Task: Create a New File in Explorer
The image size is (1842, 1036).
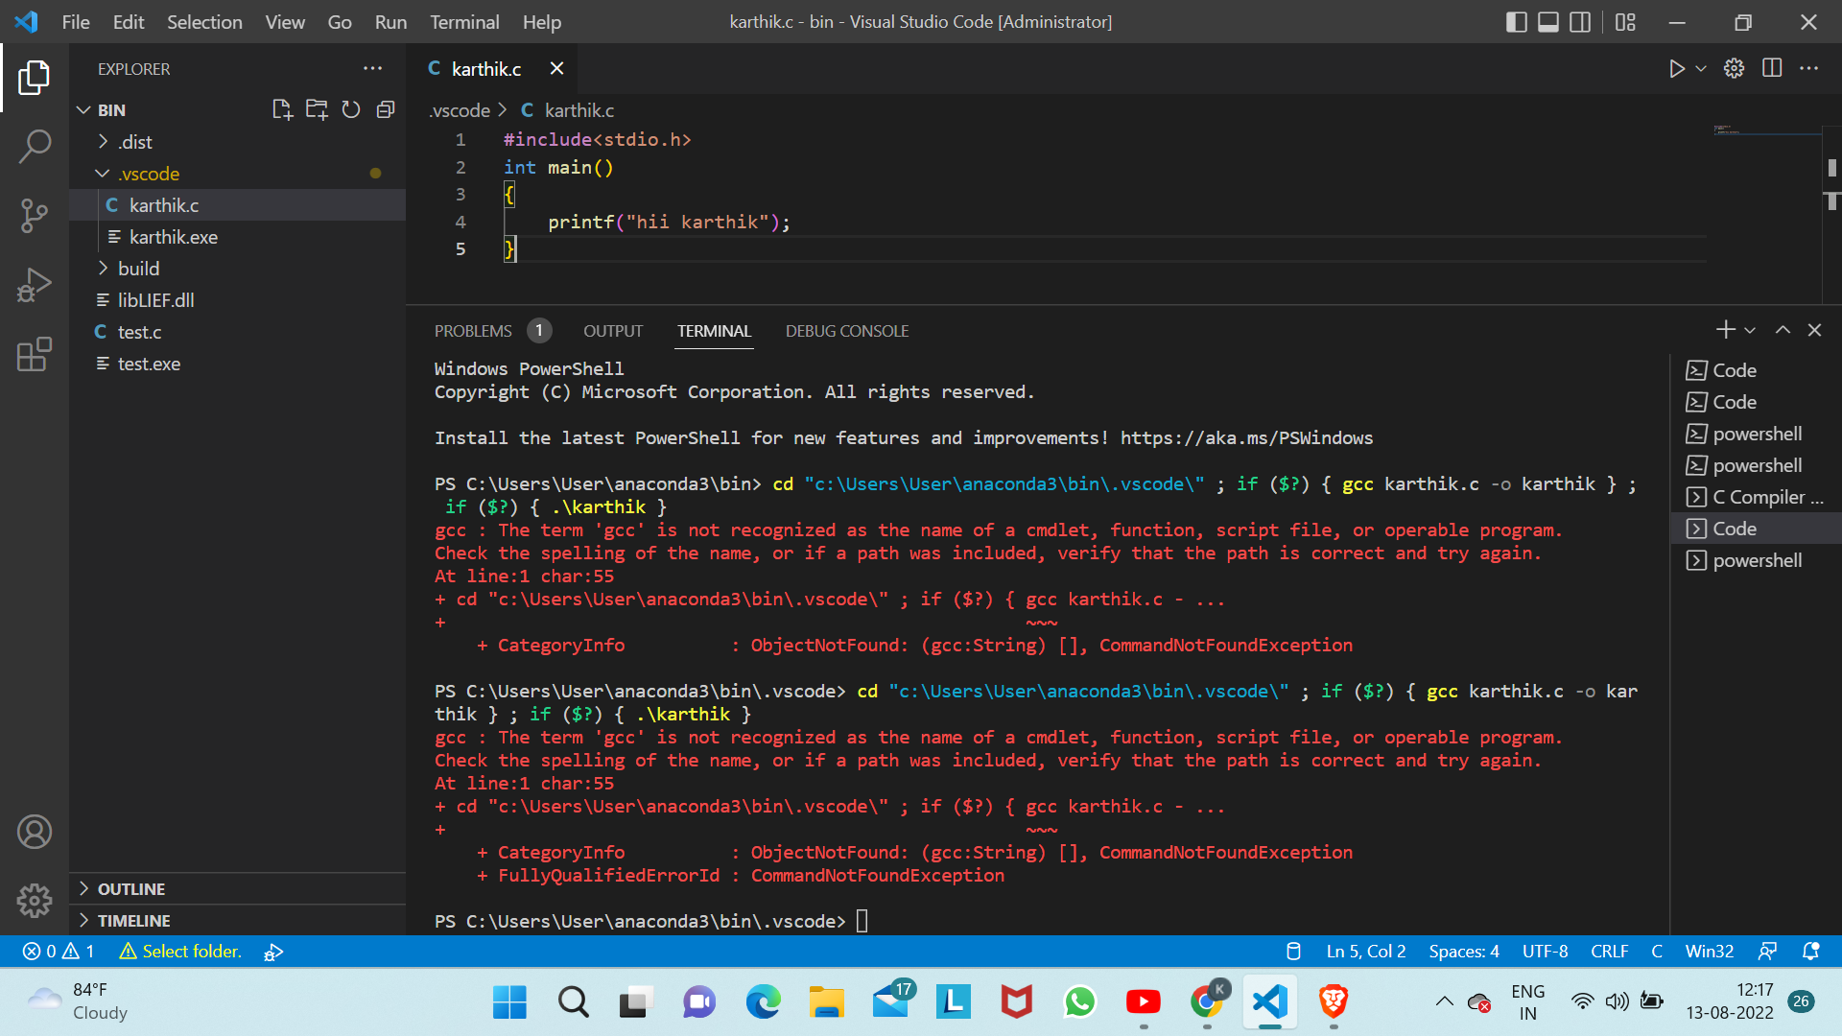Action: (281, 109)
